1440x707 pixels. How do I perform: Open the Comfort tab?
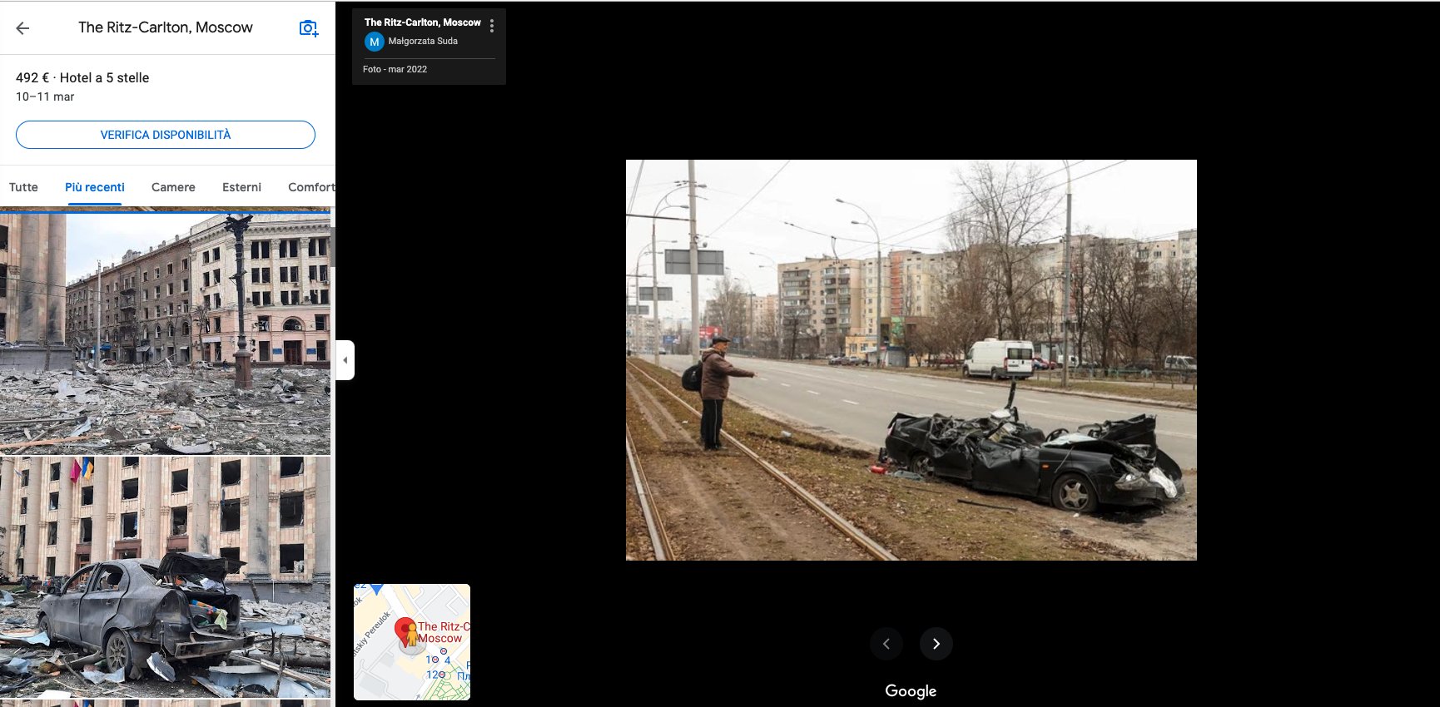click(x=311, y=187)
